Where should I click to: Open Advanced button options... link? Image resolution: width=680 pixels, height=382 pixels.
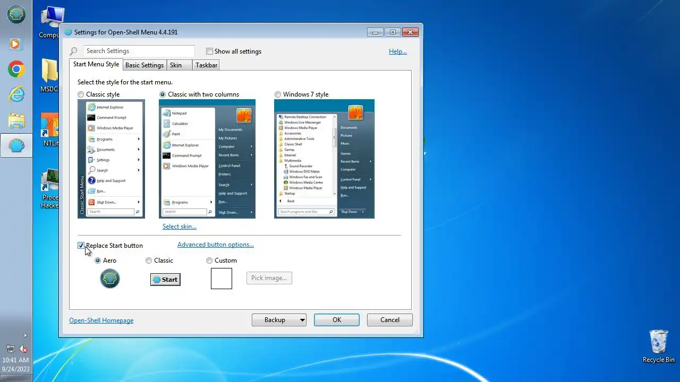pos(216,245)
